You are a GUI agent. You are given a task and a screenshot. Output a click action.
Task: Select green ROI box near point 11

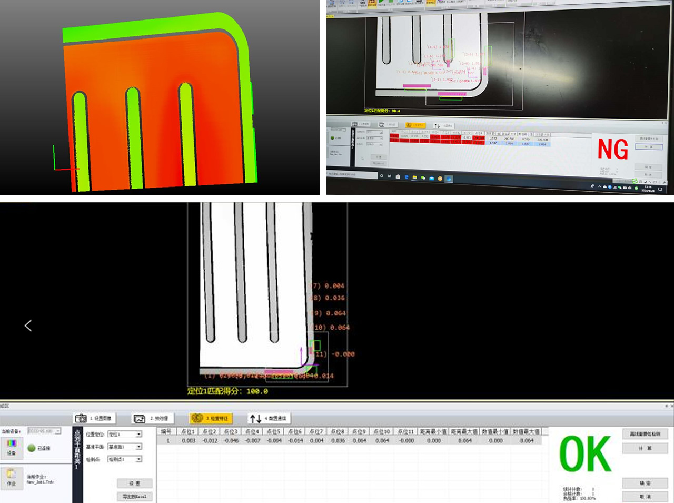[x=315, y=346]
